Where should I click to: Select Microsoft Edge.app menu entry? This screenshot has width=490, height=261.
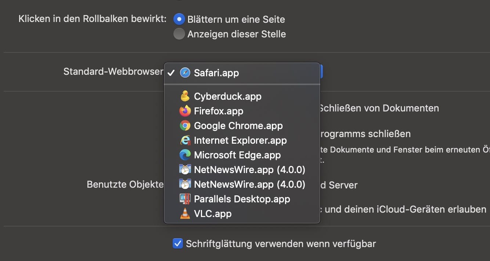coord(237,155)
